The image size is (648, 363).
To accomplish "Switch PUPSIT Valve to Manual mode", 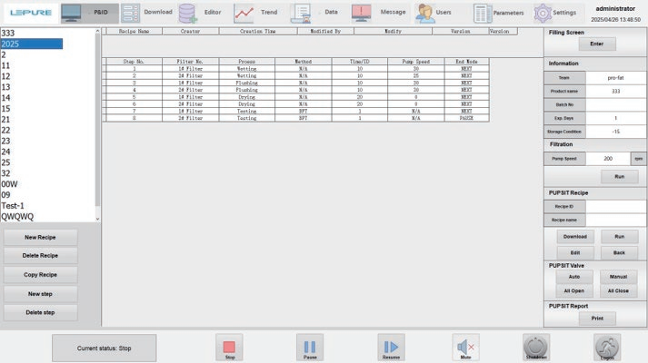I will click(x=618, y=275).
